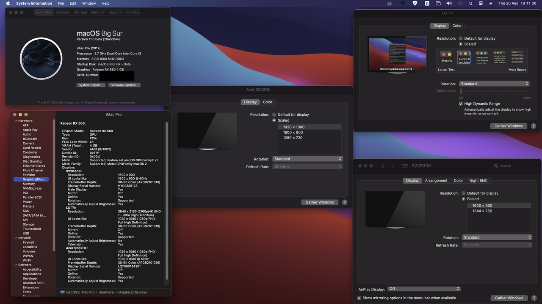Viewport: 542px width, 304px height.
Task: Open License Agreement link
Action: (x=122, y=103)
